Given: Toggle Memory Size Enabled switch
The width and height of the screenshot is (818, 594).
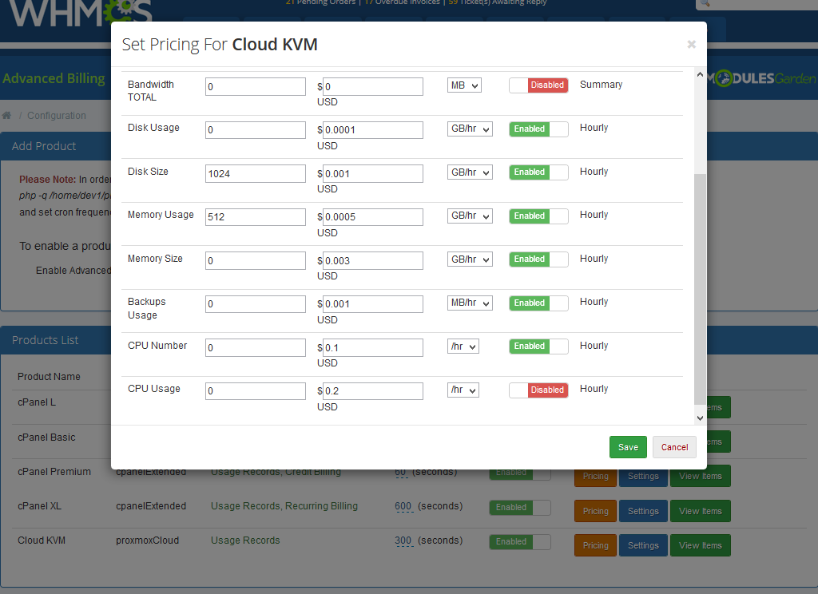Looking at the screenshot, I should (538, 259).
